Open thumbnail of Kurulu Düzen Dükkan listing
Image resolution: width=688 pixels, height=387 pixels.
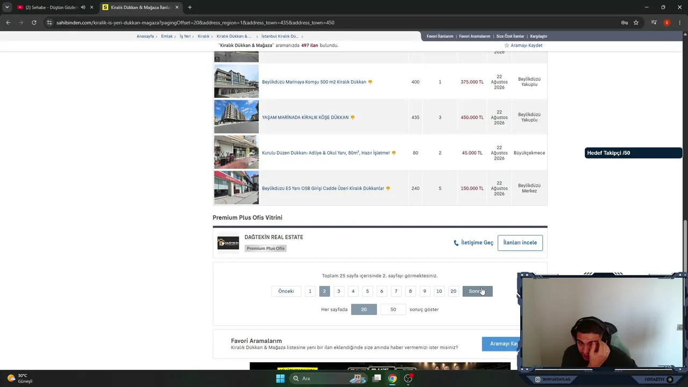coord(236,152)
